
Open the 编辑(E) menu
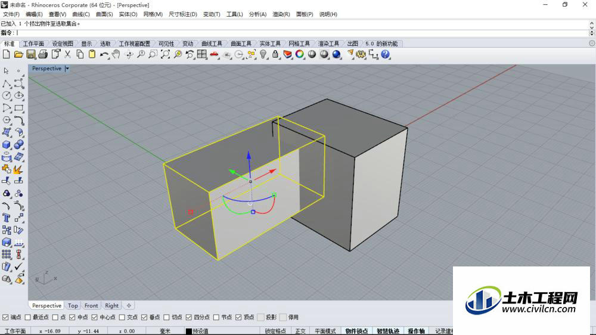[34, 14]
